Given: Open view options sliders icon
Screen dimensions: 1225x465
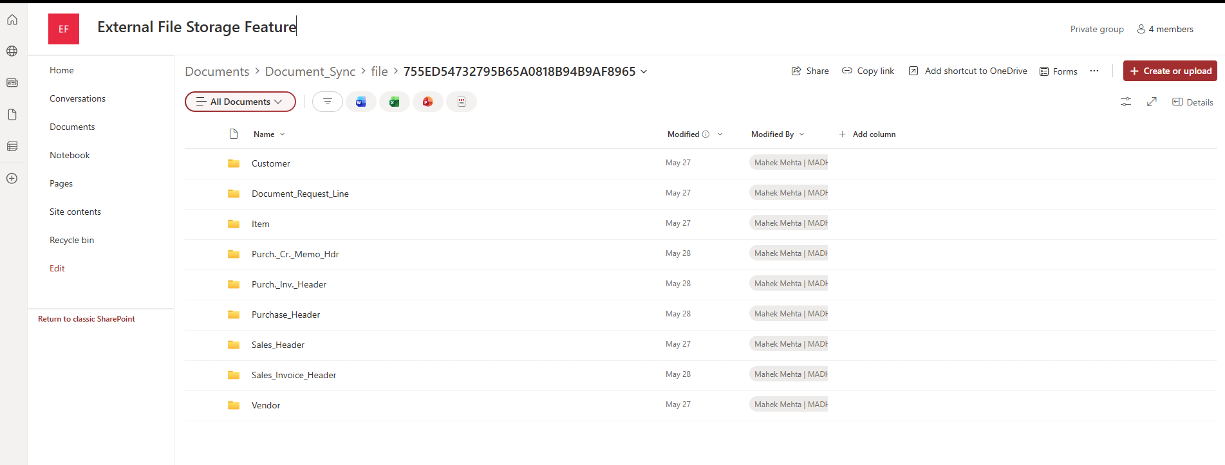Looking at the screenshot, I should (1125, 102).
